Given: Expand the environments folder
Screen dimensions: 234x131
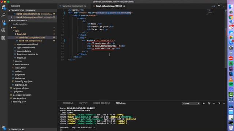Looking at the screenshot, I should click(x=22, y=64).
